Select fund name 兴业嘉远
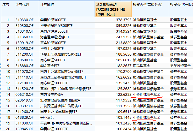 pos(47,117)
